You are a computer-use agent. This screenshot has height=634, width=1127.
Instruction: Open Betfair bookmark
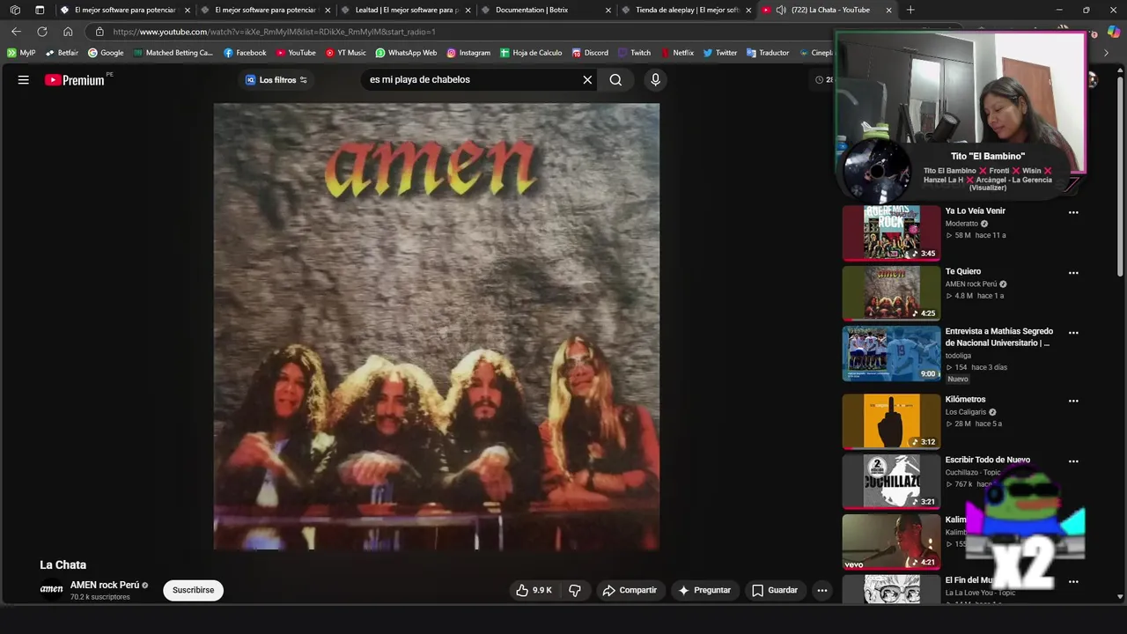click(62, 53)
